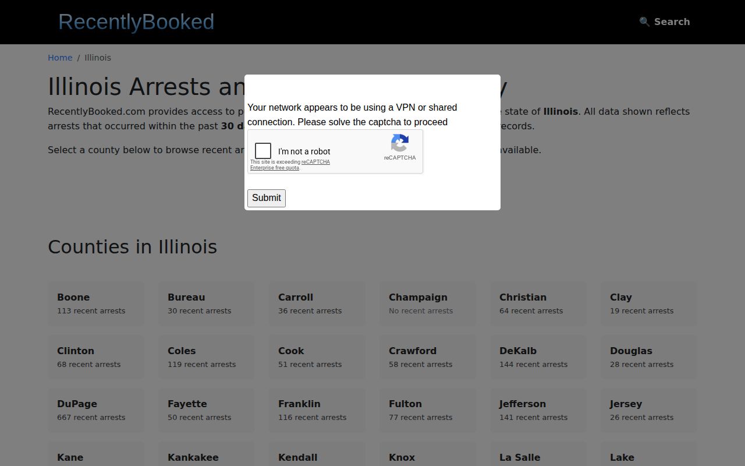Open the Lake county card

point(649,454)
